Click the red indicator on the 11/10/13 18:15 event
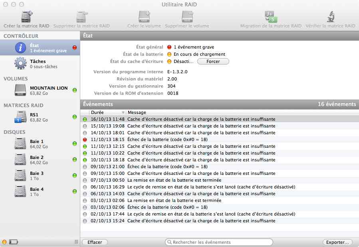 (85, 139)
